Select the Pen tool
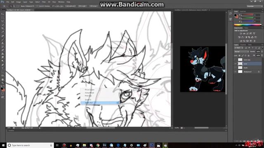This screenshot has width=264, height=148. tap(2, 65)
